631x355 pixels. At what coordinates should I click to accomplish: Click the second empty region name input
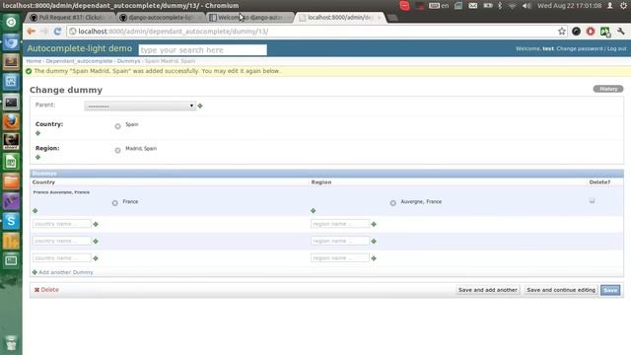tap(340, 241)
